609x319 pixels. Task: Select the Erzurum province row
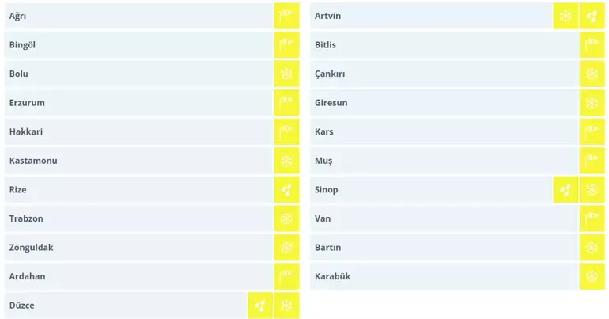click(x=138, y=103)
